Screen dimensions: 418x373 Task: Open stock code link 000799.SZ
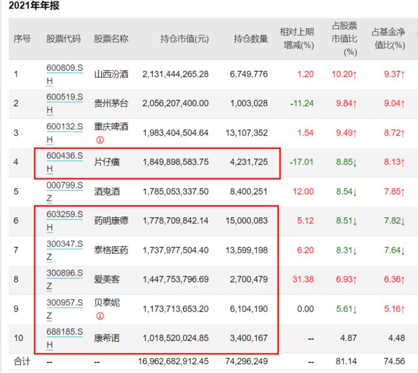(x=64, y=192)
